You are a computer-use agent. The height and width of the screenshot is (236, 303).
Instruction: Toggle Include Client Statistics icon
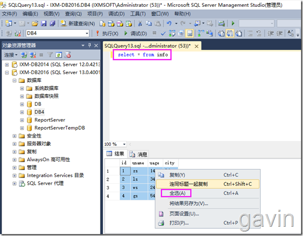(209, 33)
